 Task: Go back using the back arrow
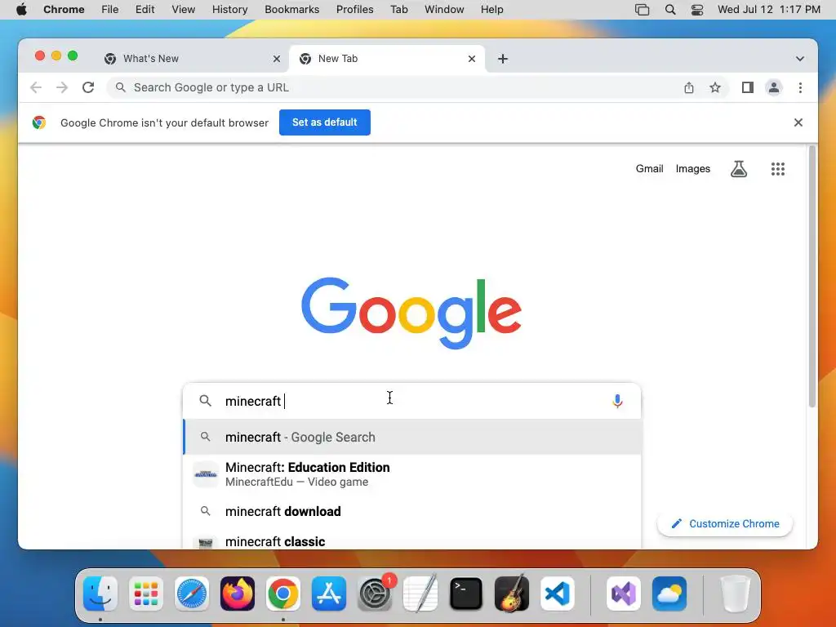pyautogui.click(x=36, y=87)
